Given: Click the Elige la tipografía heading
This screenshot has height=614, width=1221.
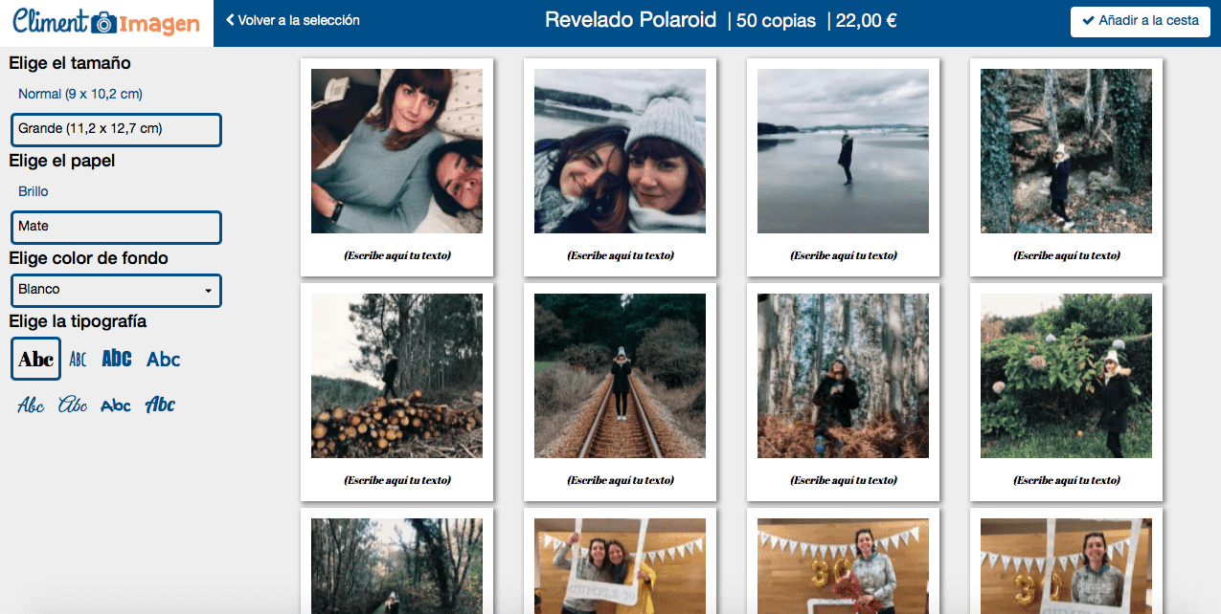Looking at the screenshot, I should [x=78, y=321].
